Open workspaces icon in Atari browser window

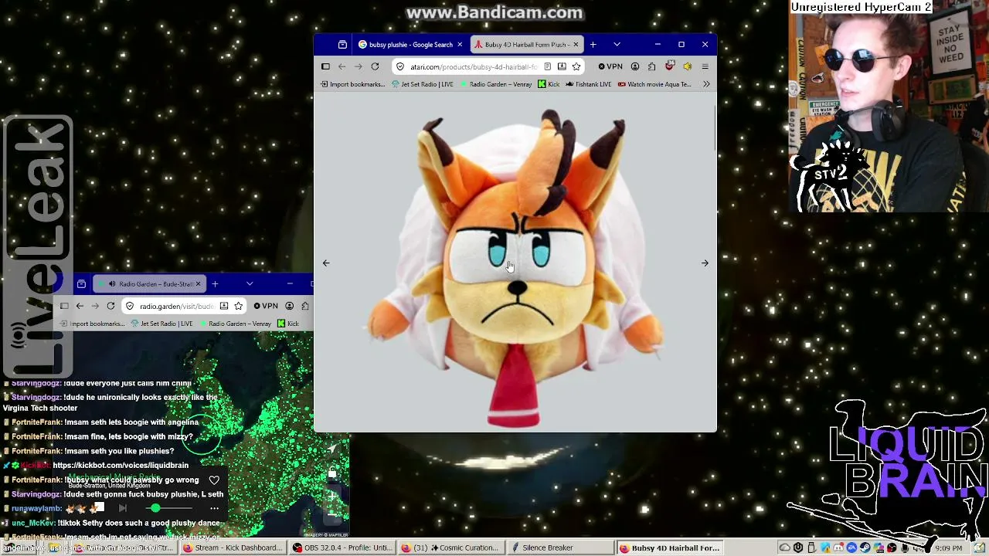342,45
